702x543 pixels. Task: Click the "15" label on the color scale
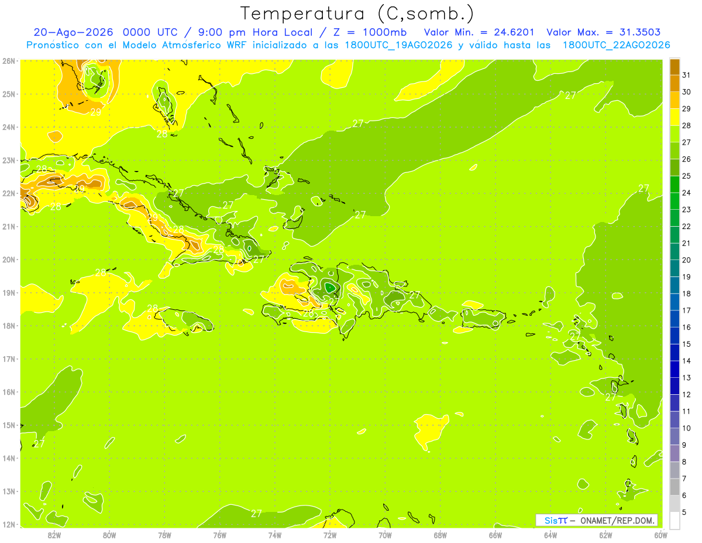point(686,344)
